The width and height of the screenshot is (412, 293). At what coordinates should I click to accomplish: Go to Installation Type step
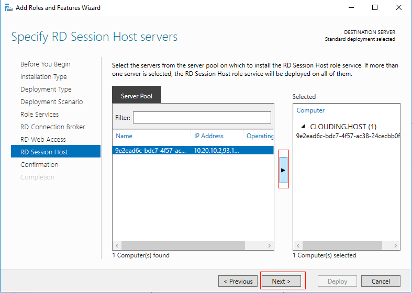[x=43, y=77]
